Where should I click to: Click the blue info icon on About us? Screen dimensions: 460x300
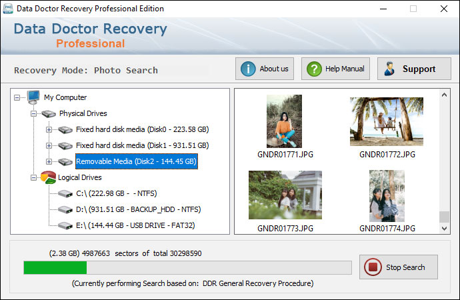pos(248,69)
